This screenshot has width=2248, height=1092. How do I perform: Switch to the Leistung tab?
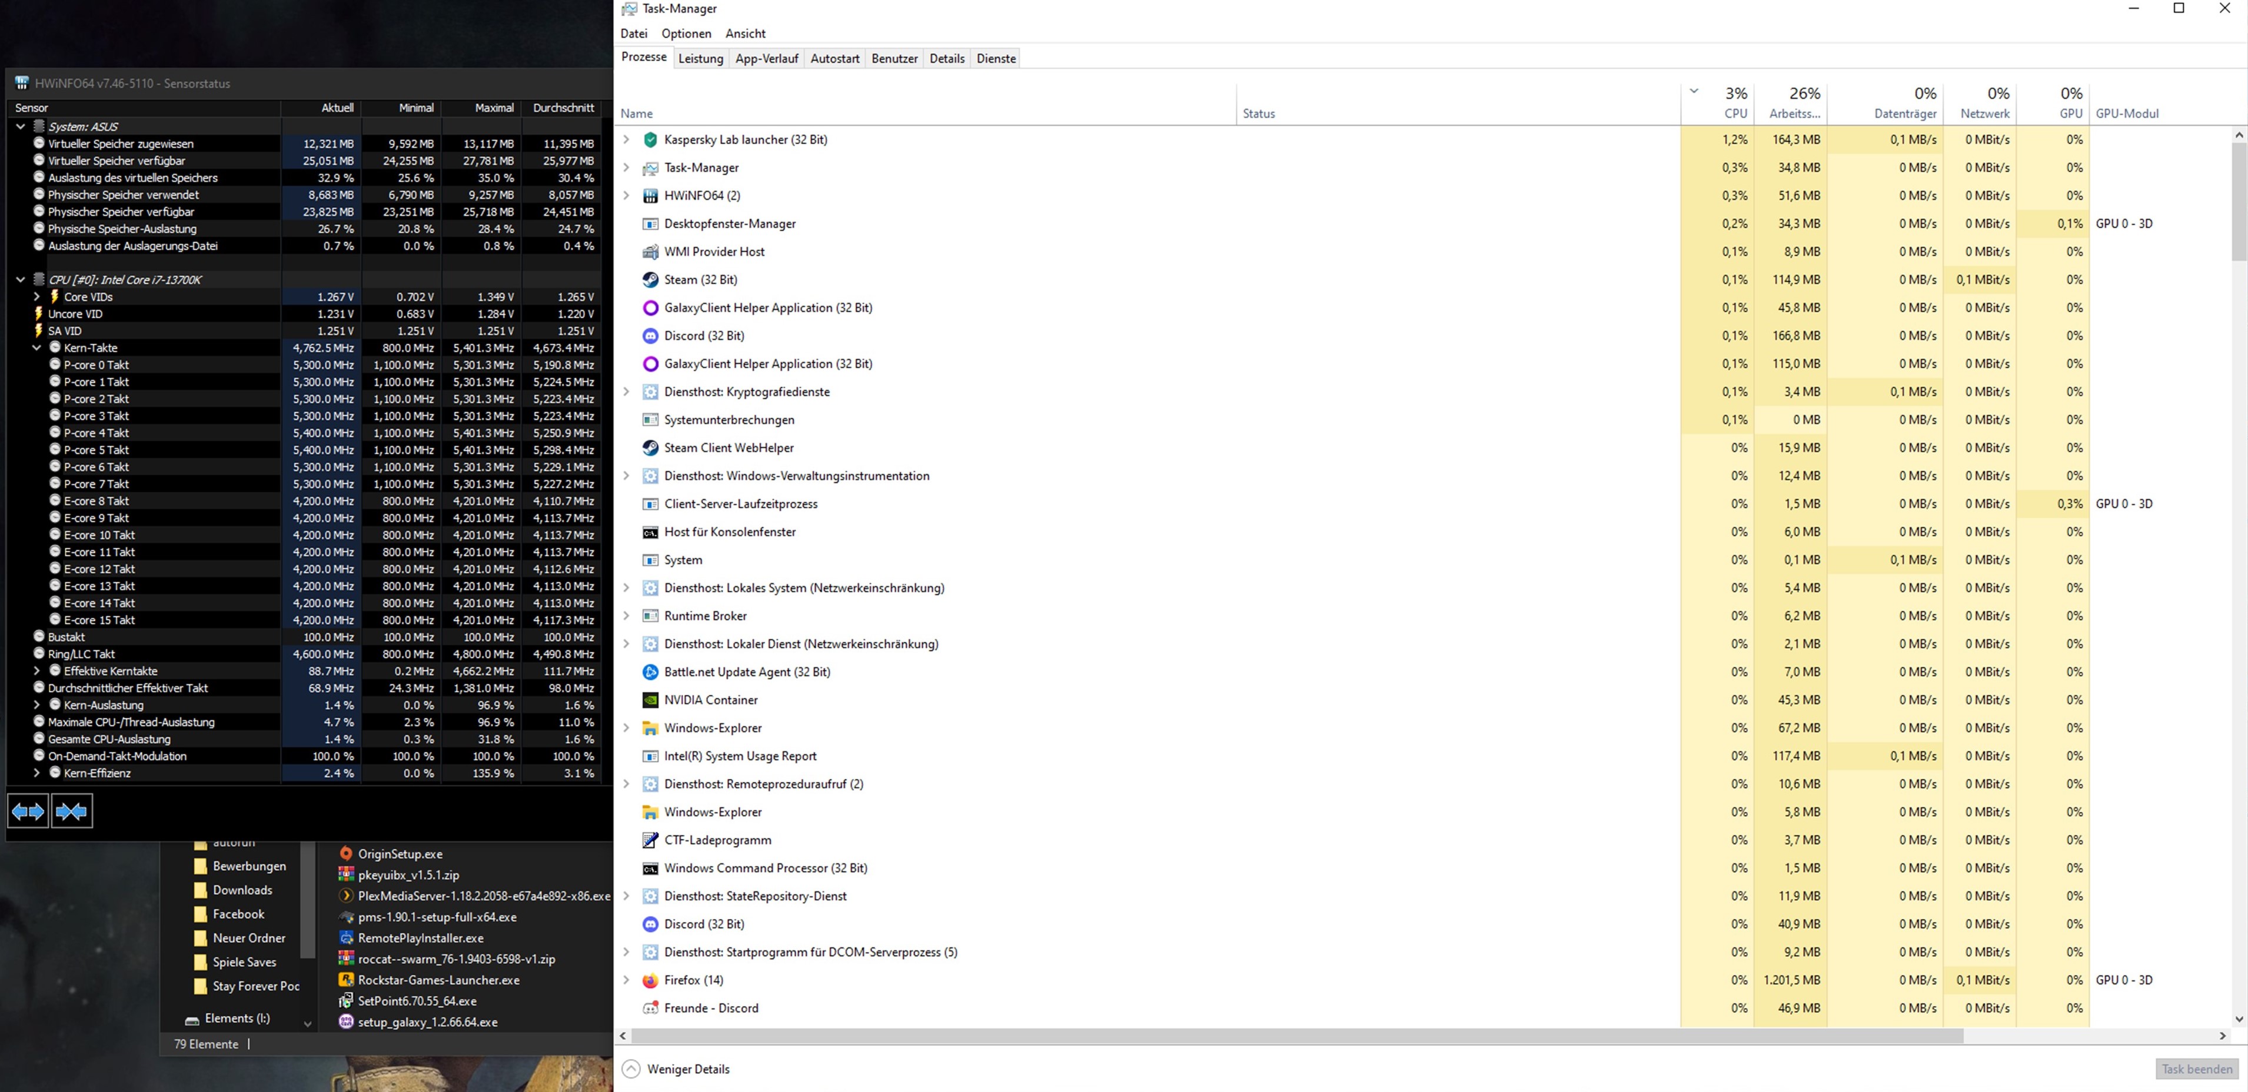point(701,58)
